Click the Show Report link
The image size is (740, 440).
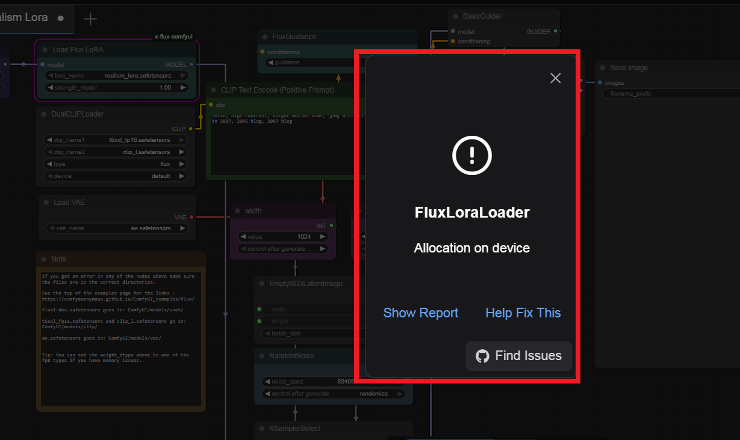click(x=420, y=313)
